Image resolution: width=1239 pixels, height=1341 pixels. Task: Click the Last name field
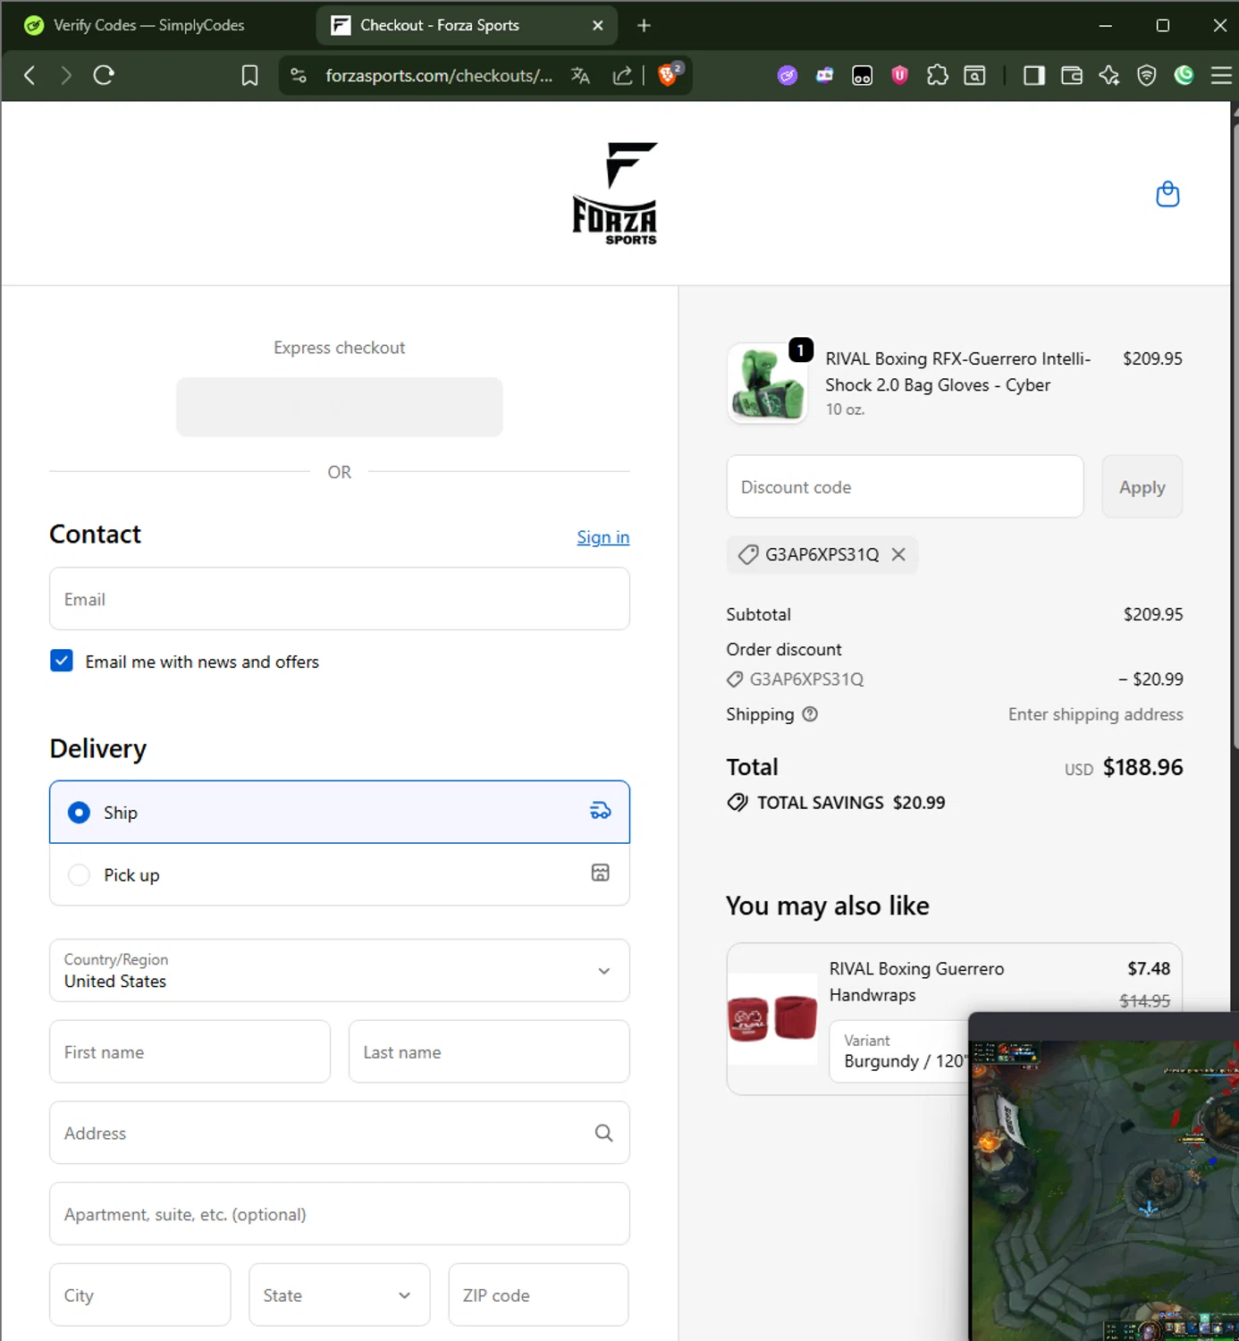coord(489,1051)
